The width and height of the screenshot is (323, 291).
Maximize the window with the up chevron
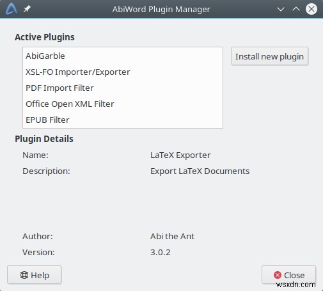click(296, 9)
